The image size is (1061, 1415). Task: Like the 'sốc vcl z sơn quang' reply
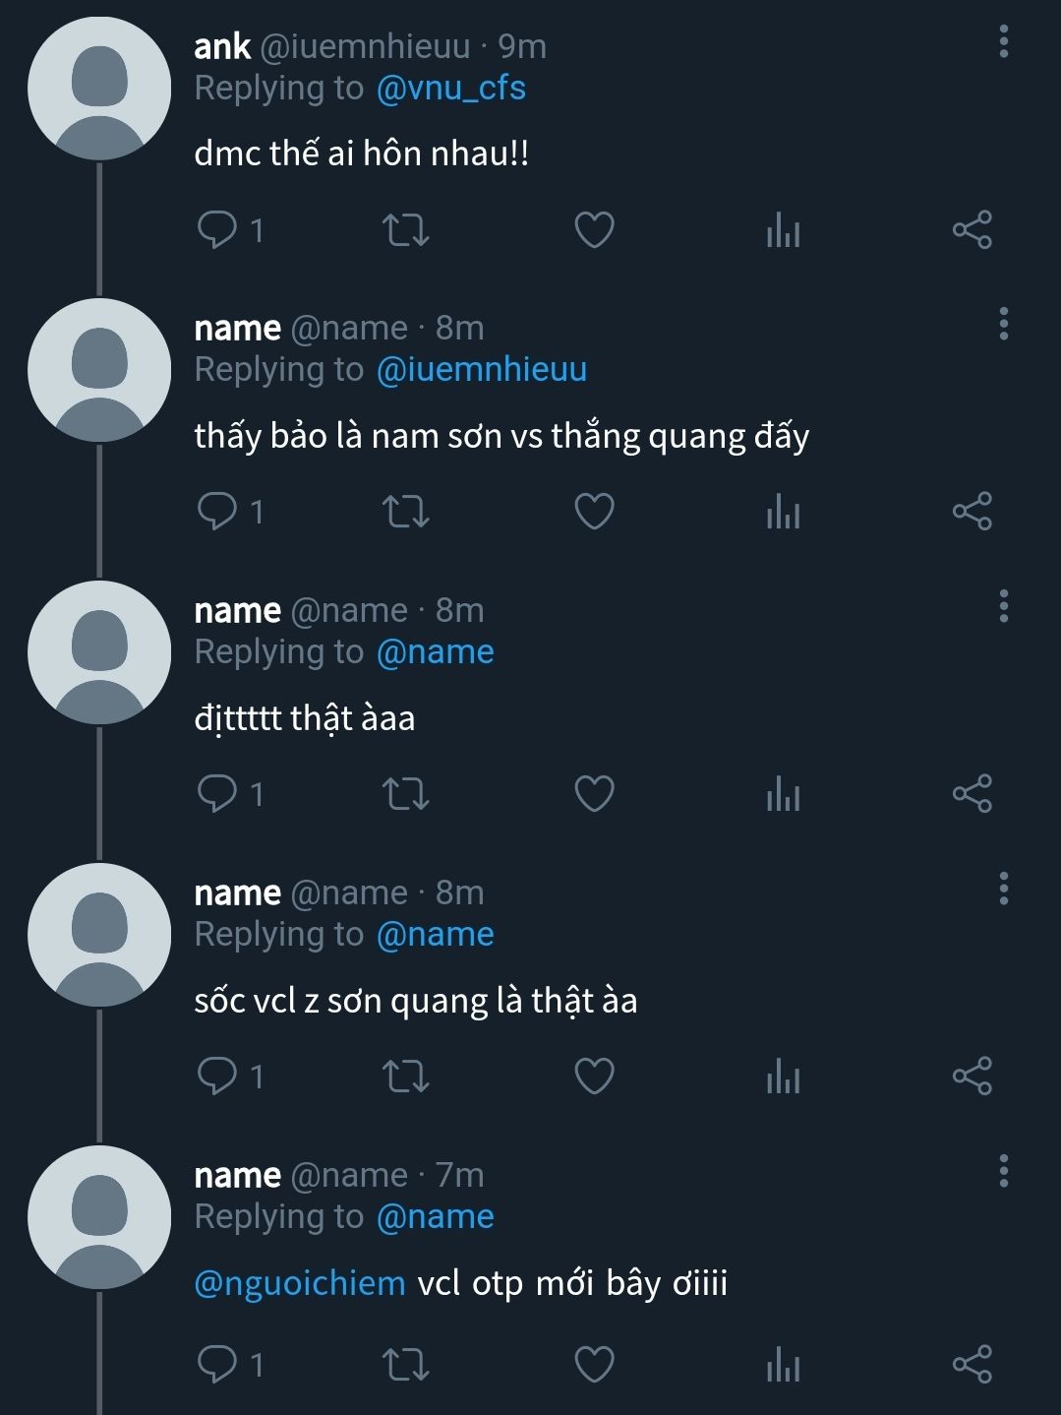point(594,1076)
